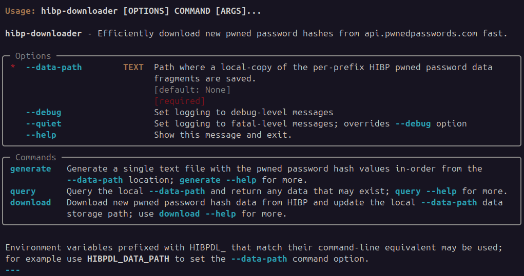Click 'generate --help' in the description text
The height and width of the screenshot is (276, 524).
click(218, 180)
